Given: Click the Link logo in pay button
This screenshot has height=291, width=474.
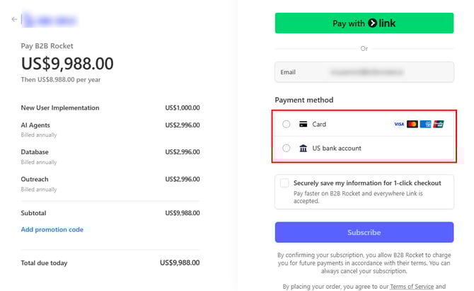Looking at the screenshot, I should click(382, 23).
